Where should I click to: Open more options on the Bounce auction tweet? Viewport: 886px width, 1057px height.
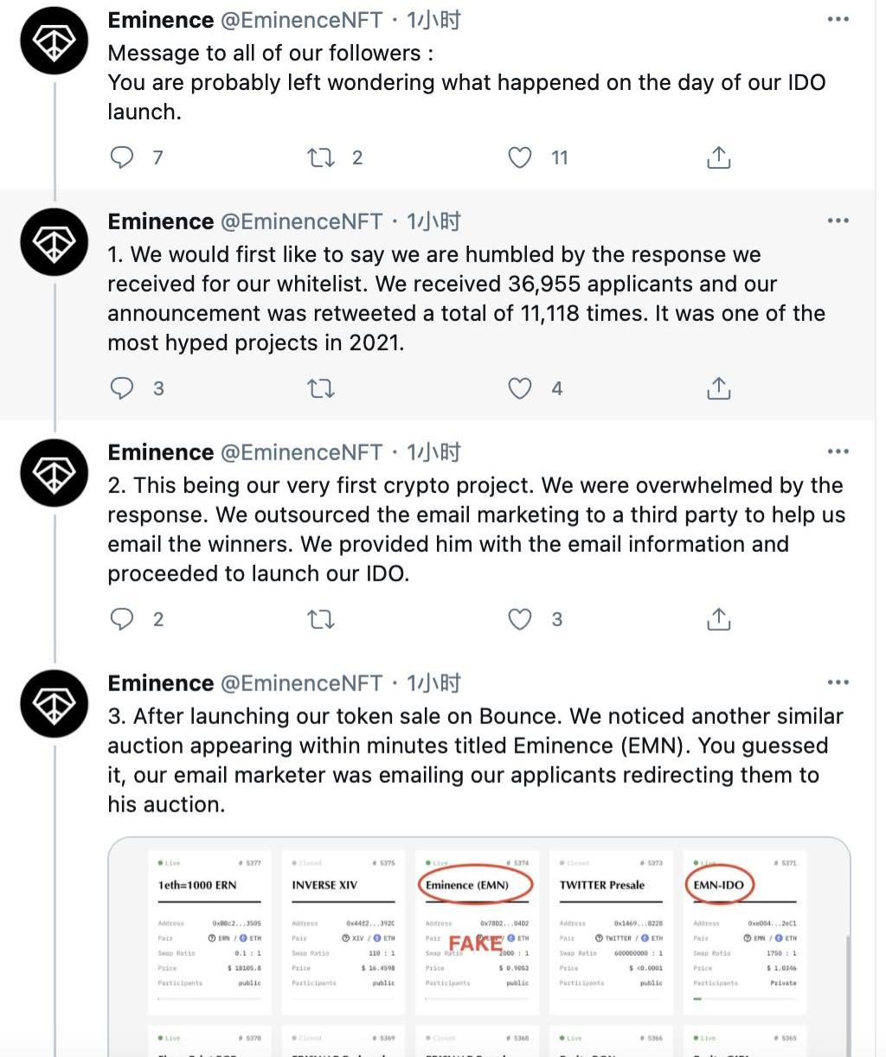(838, 683)
